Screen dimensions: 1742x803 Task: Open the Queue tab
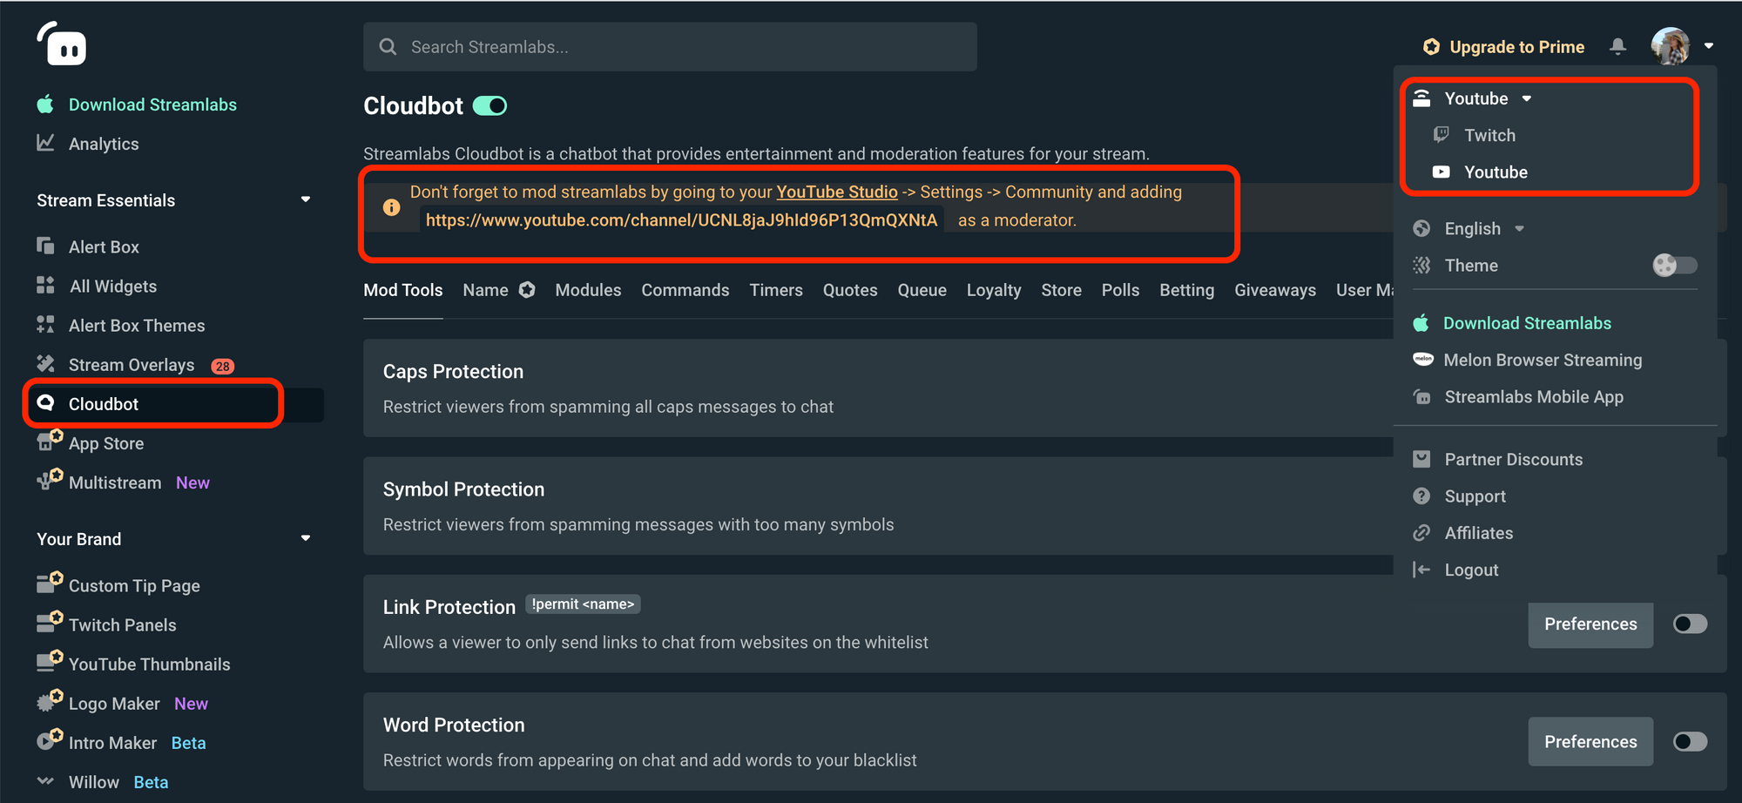(922, 290)
